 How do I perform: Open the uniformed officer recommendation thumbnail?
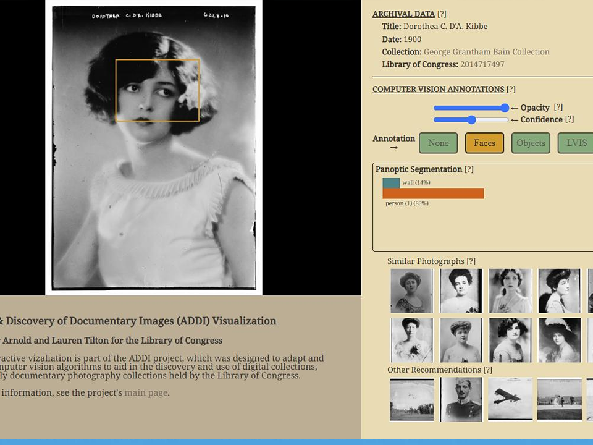461,400
